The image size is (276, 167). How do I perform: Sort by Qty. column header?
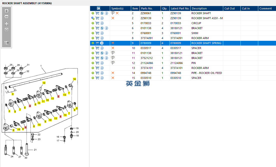[165, 8]
